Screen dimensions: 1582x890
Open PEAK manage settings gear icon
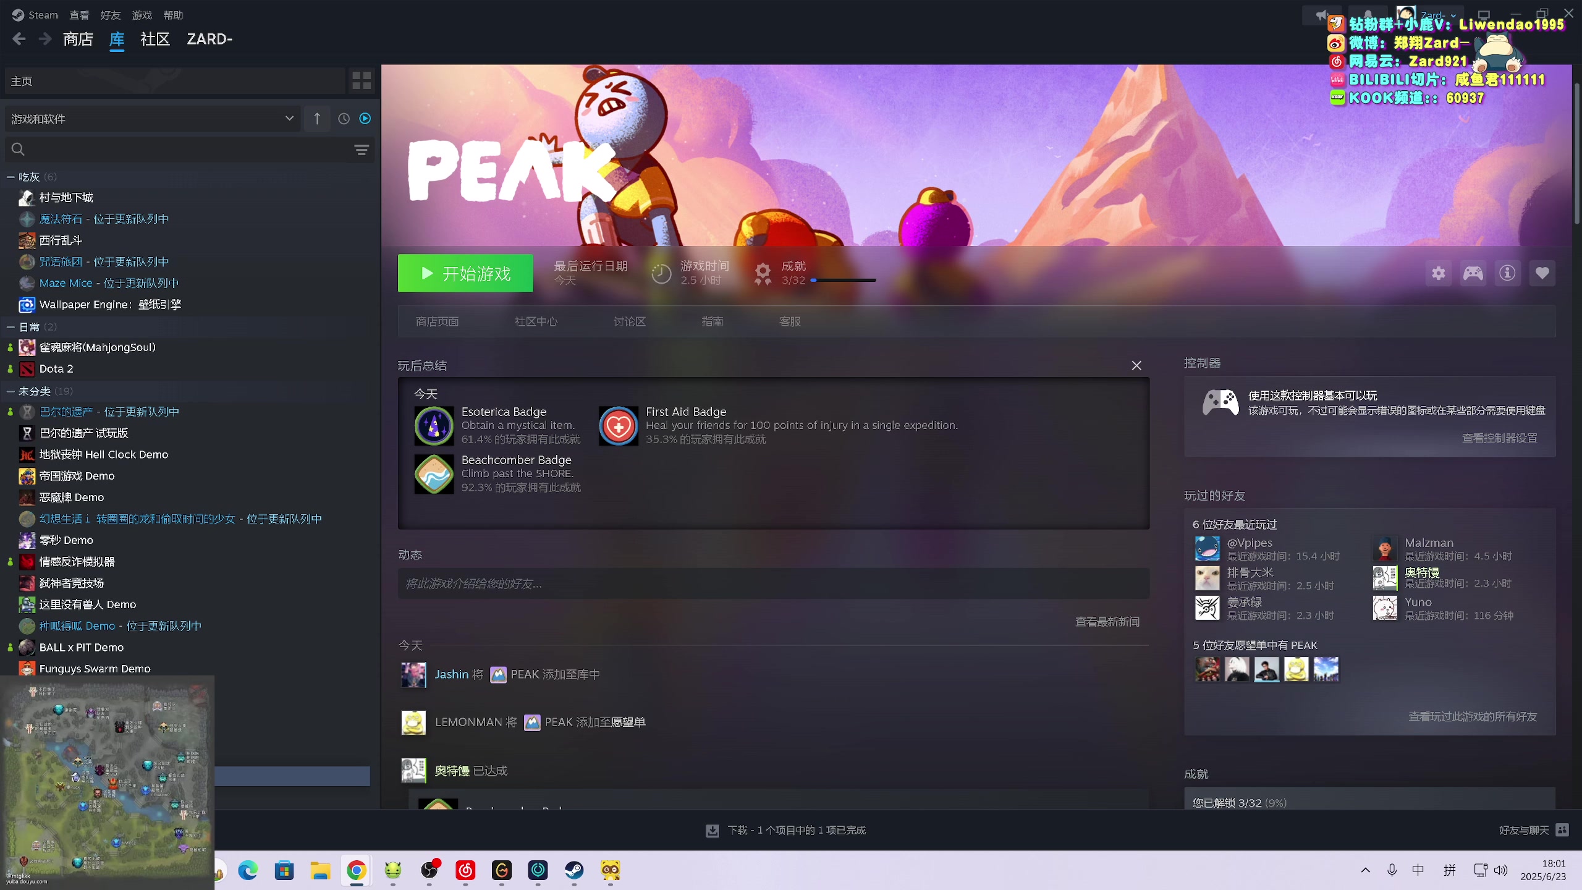point(1439,273)
